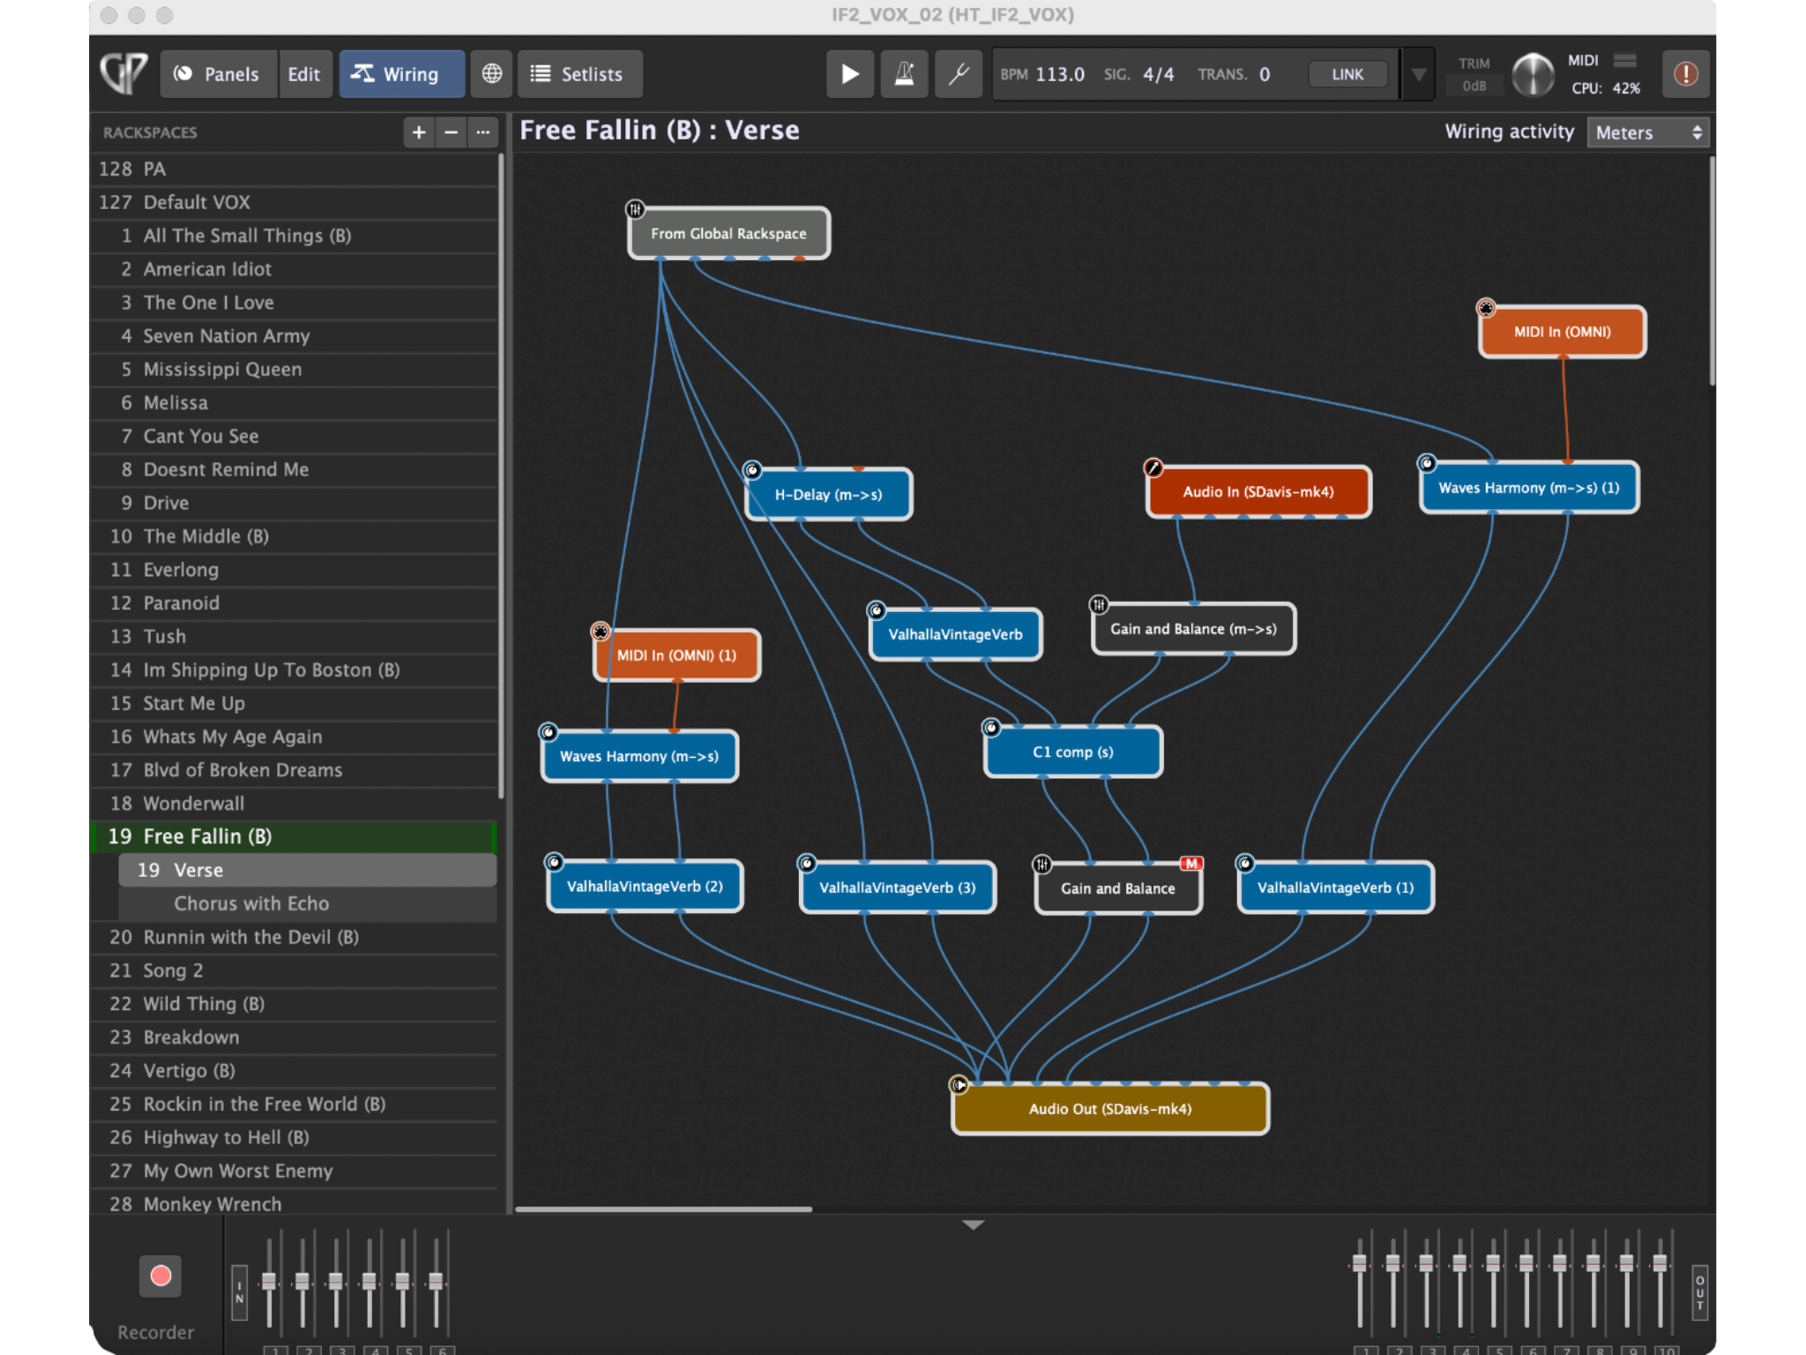Screen dimensions: 1806x1355
Task: Click the Audio In SDavis-mk4 mic icon
Action: [x=1153, y=468]
